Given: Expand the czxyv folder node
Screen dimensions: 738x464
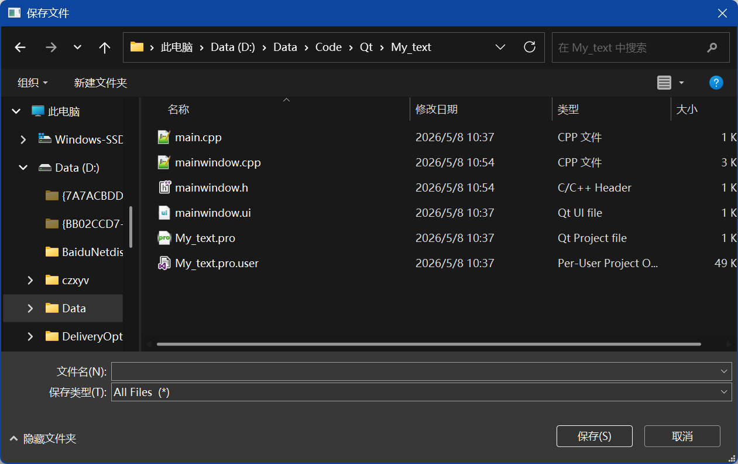Looking at the screenshot, I should click(30, 280).
